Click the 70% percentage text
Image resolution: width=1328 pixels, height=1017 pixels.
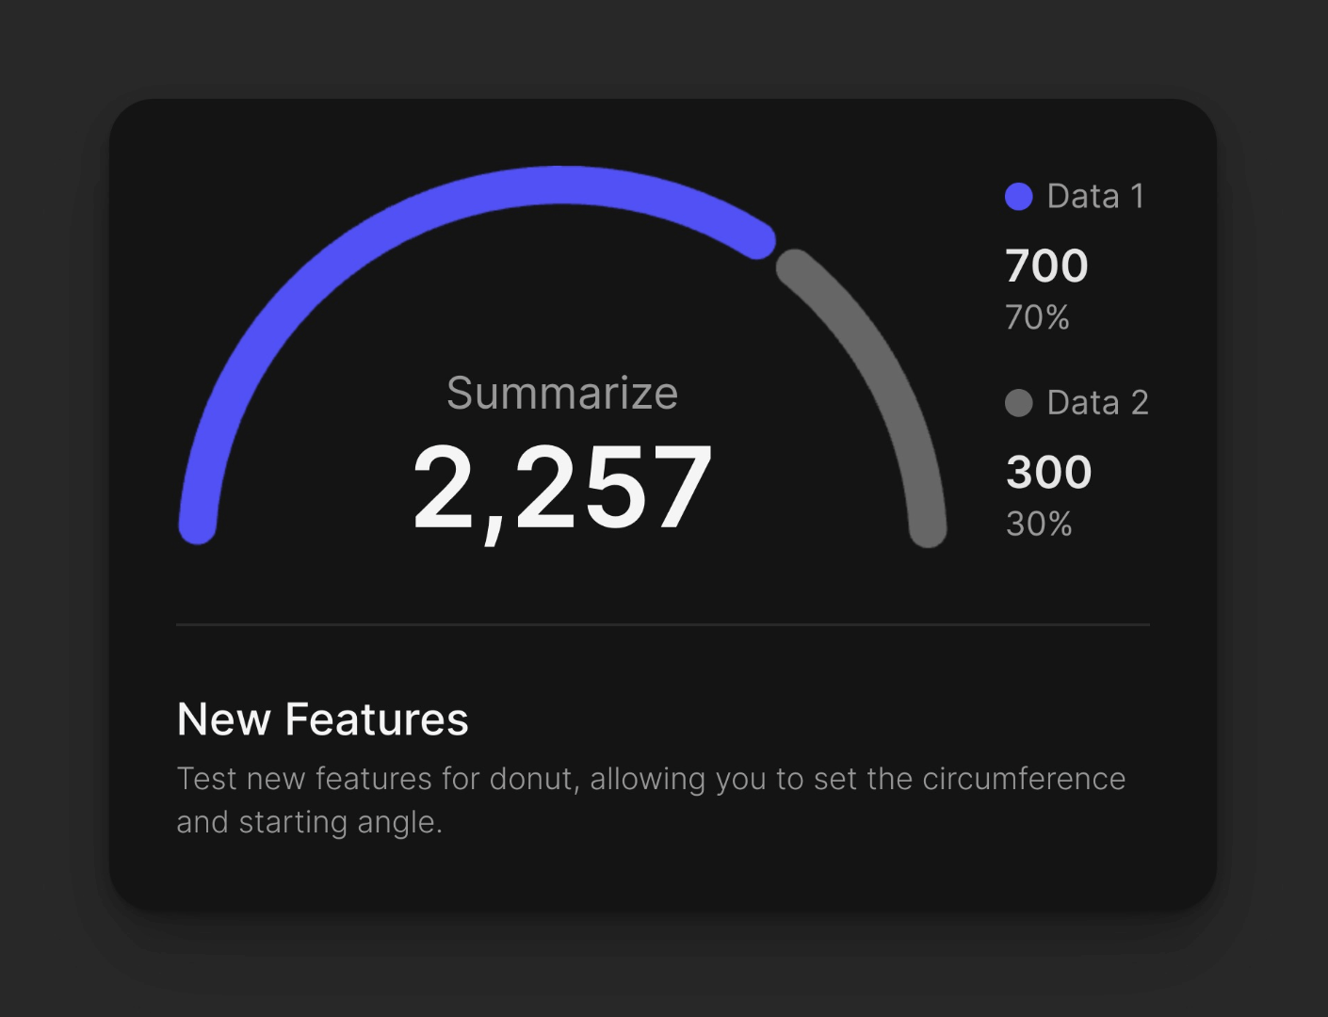(x=1037, y=318)
